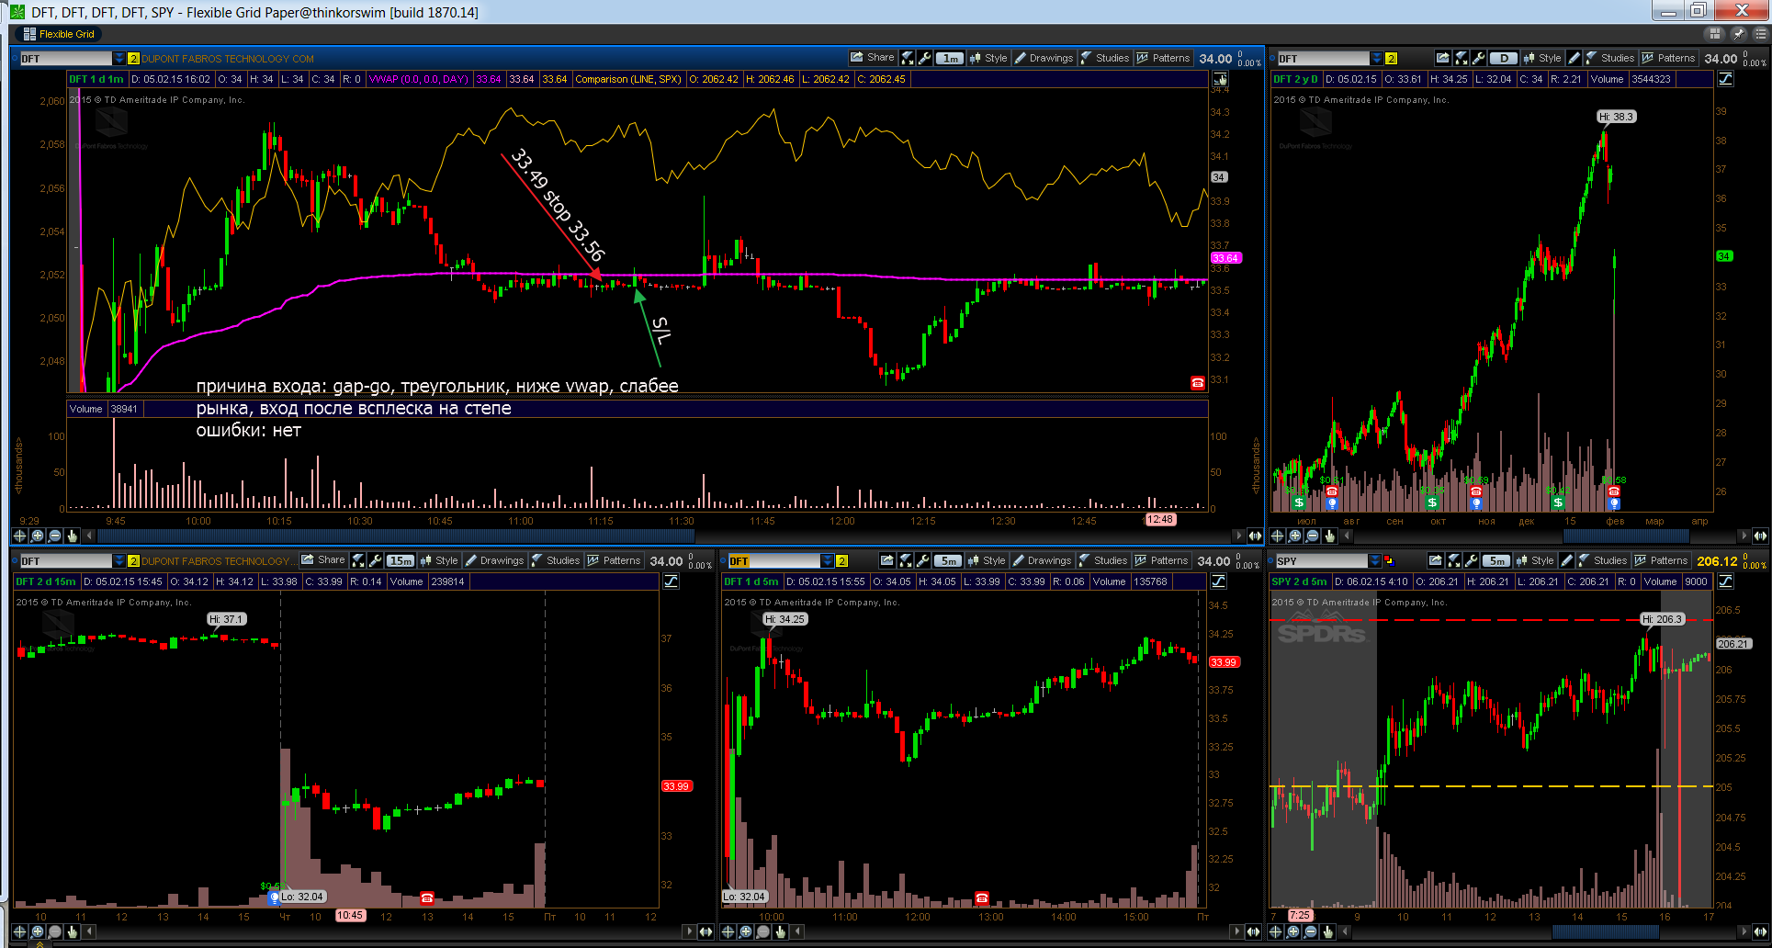
Task: Toggle time axis expansion on top-left chart
Action: [x=1254, y=536]
